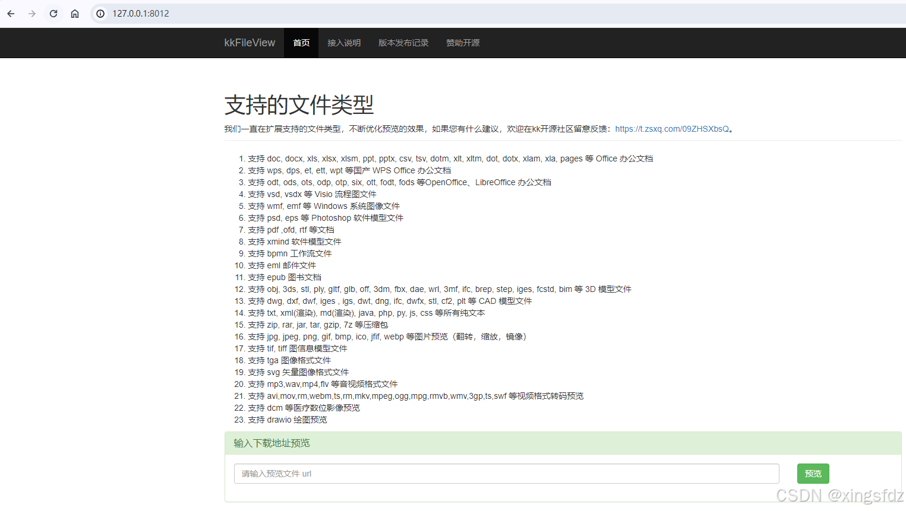Click the browser forward arrow

[32, 14]
